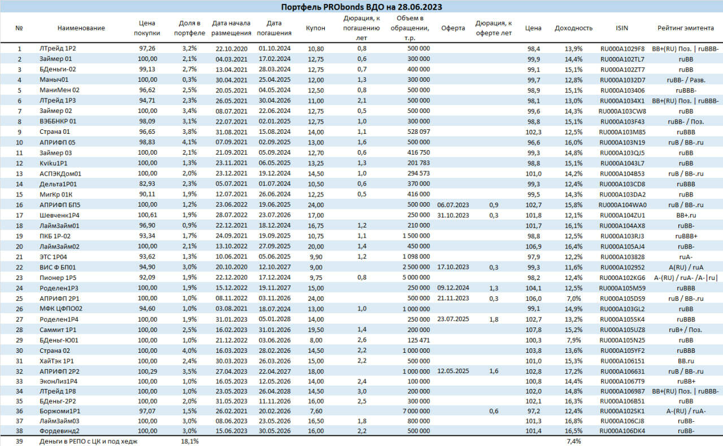Select the maturity date '12.10.2027'
Viewport: 723px width, 446px height.
(274, 267)
